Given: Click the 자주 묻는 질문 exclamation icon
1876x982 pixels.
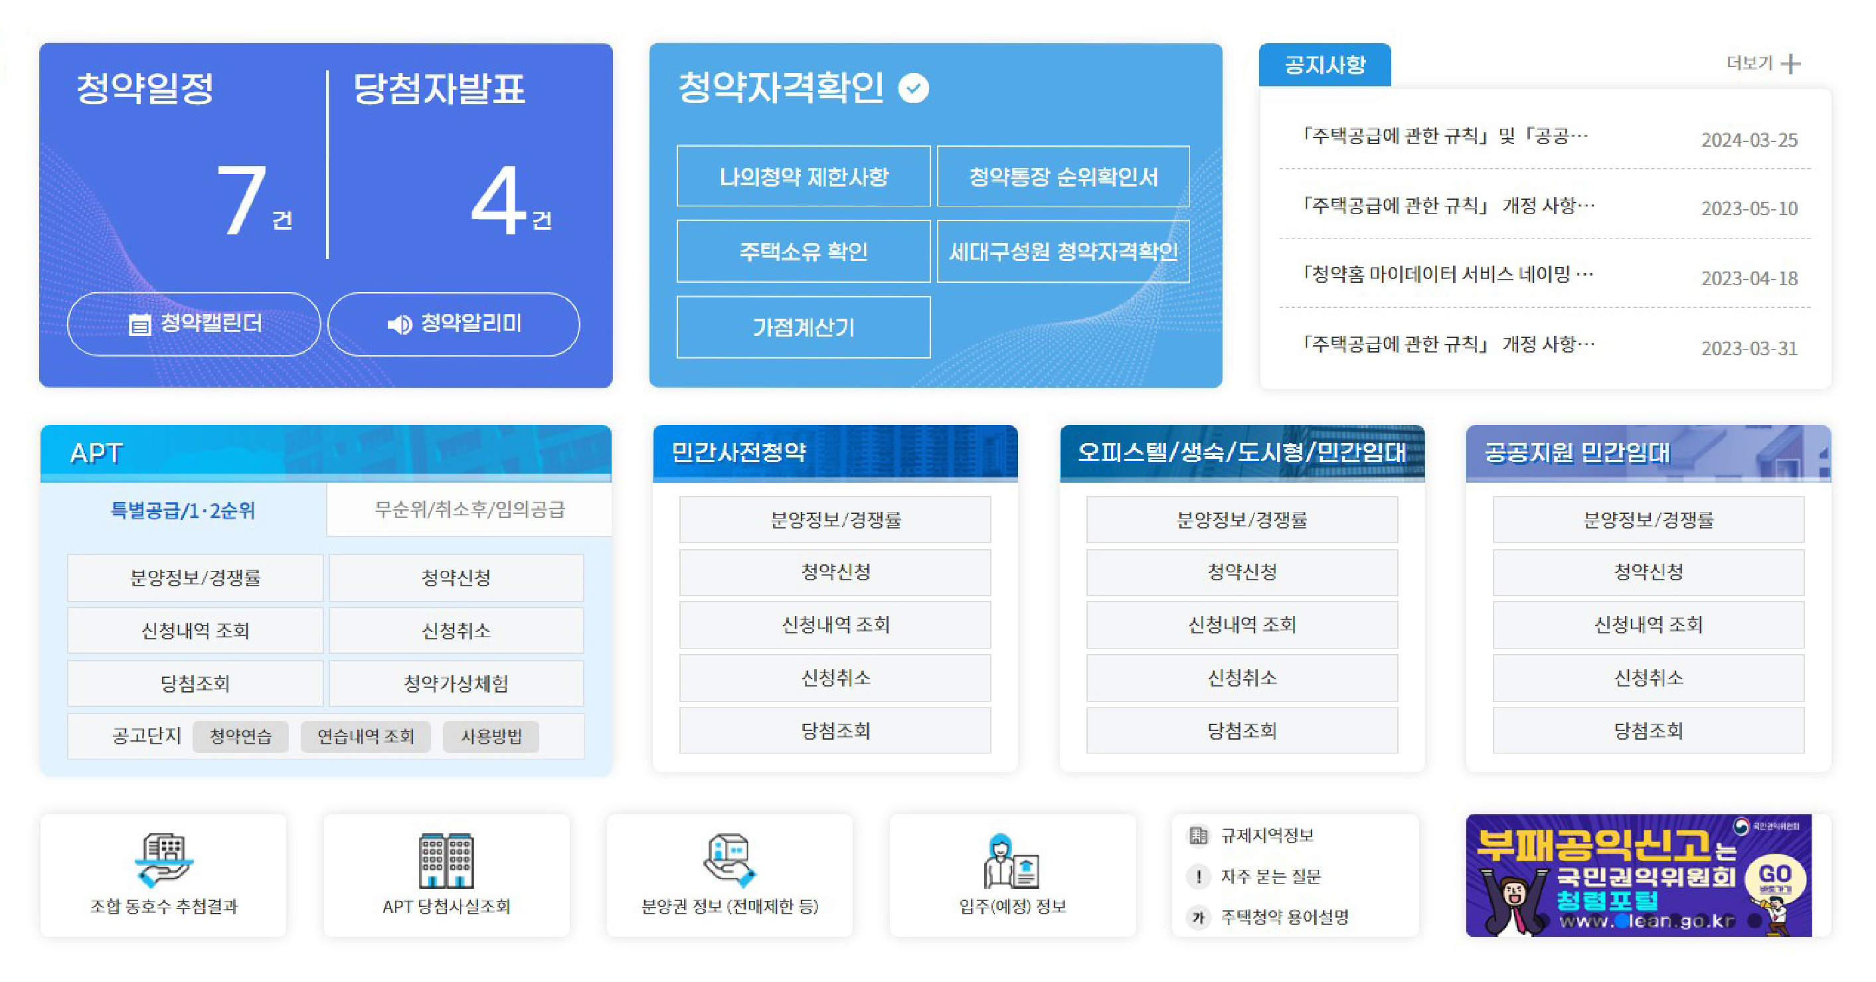Looking at the screenshot, I should (x=1198, y=876).
